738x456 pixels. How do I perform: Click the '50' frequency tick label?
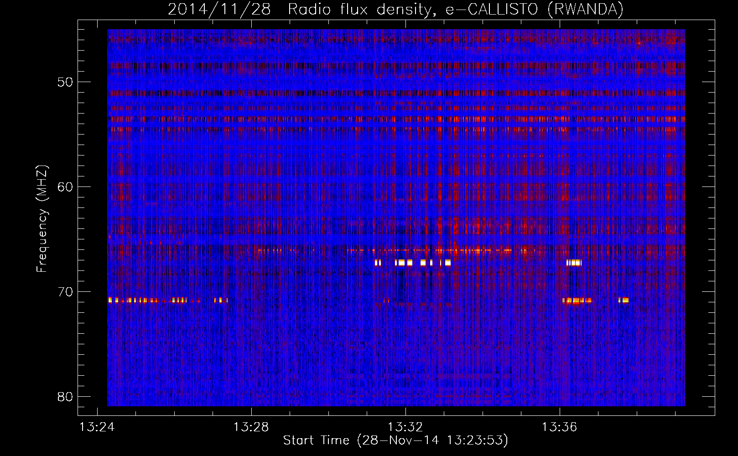pos(65,82)
